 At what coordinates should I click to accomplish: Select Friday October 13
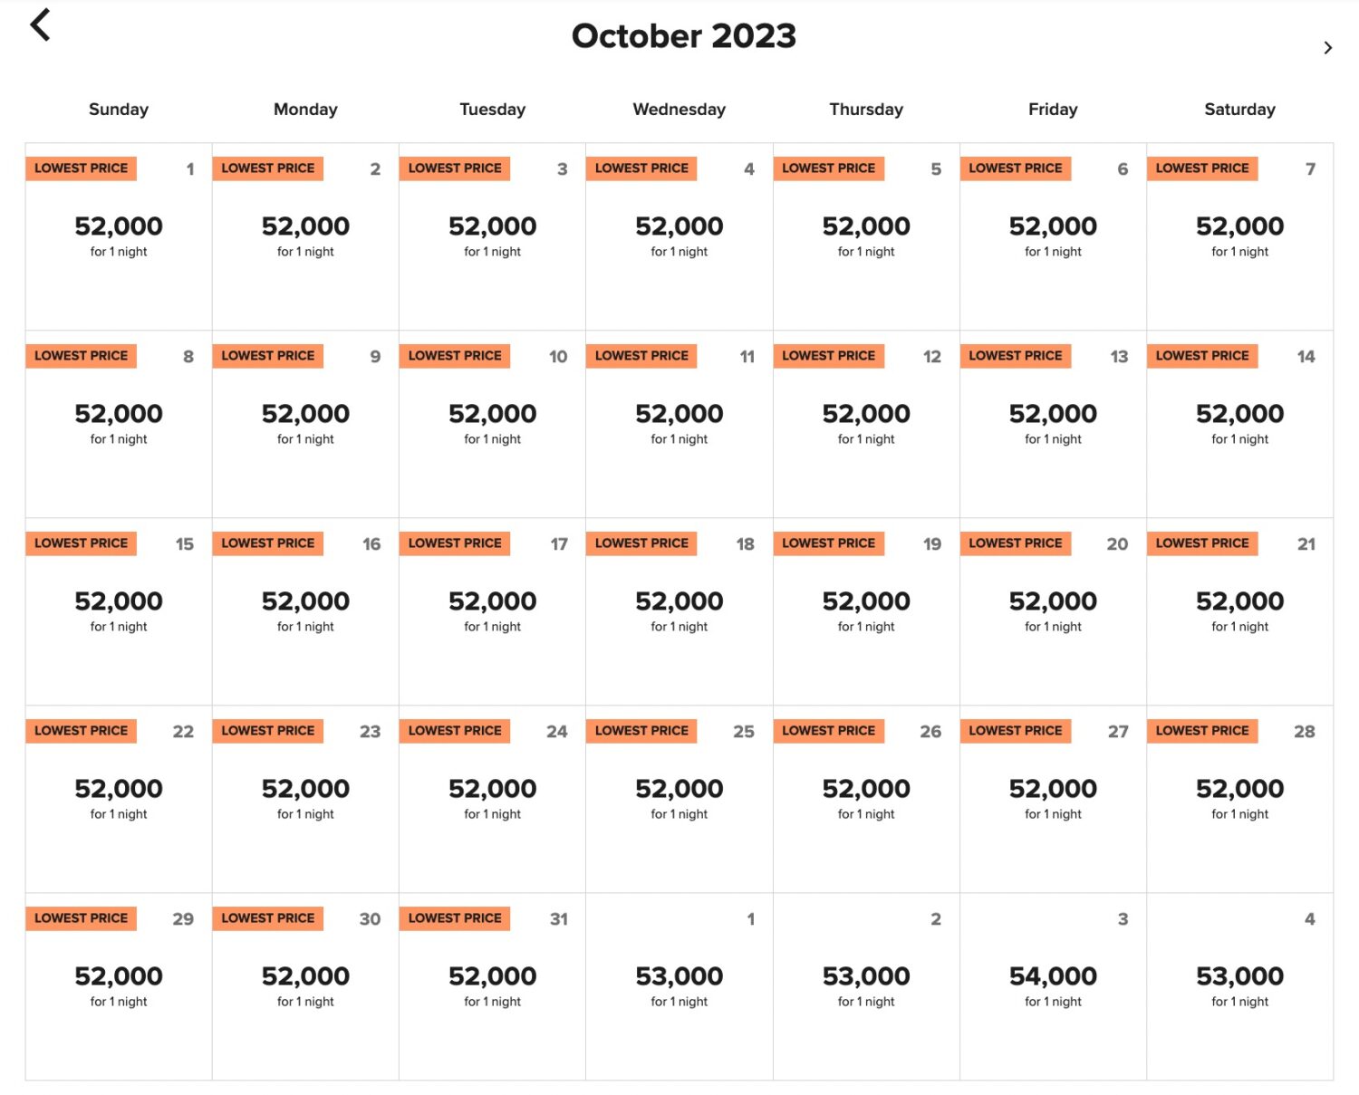point(1053,423)
